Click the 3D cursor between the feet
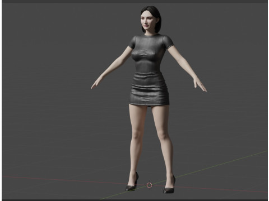Viewport: 269px width, 201px height. click(149, 185)
